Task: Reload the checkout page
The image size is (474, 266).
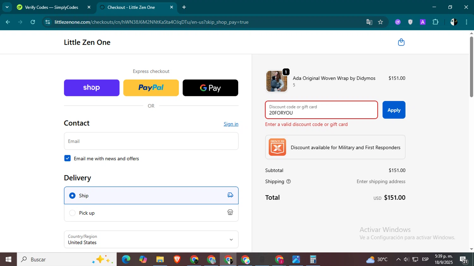Action: [x=33, y=22]
